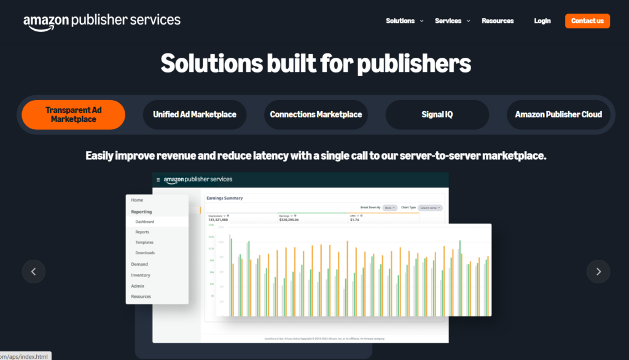Choose the Connections Marketplace tab
Image resolution: width=629 pixels, height=360 pixels.
(x=316, y=115)
